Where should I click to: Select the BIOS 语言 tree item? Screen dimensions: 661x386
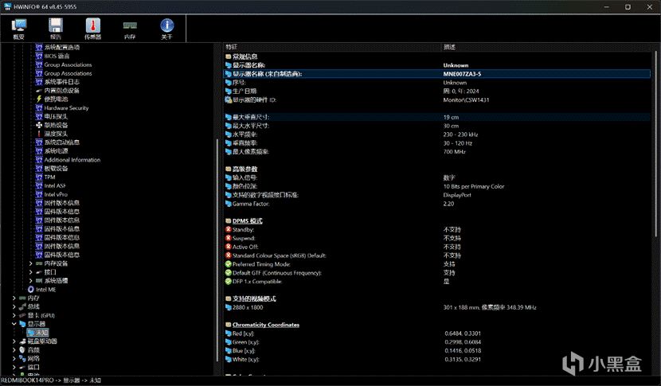coord(57,56)
